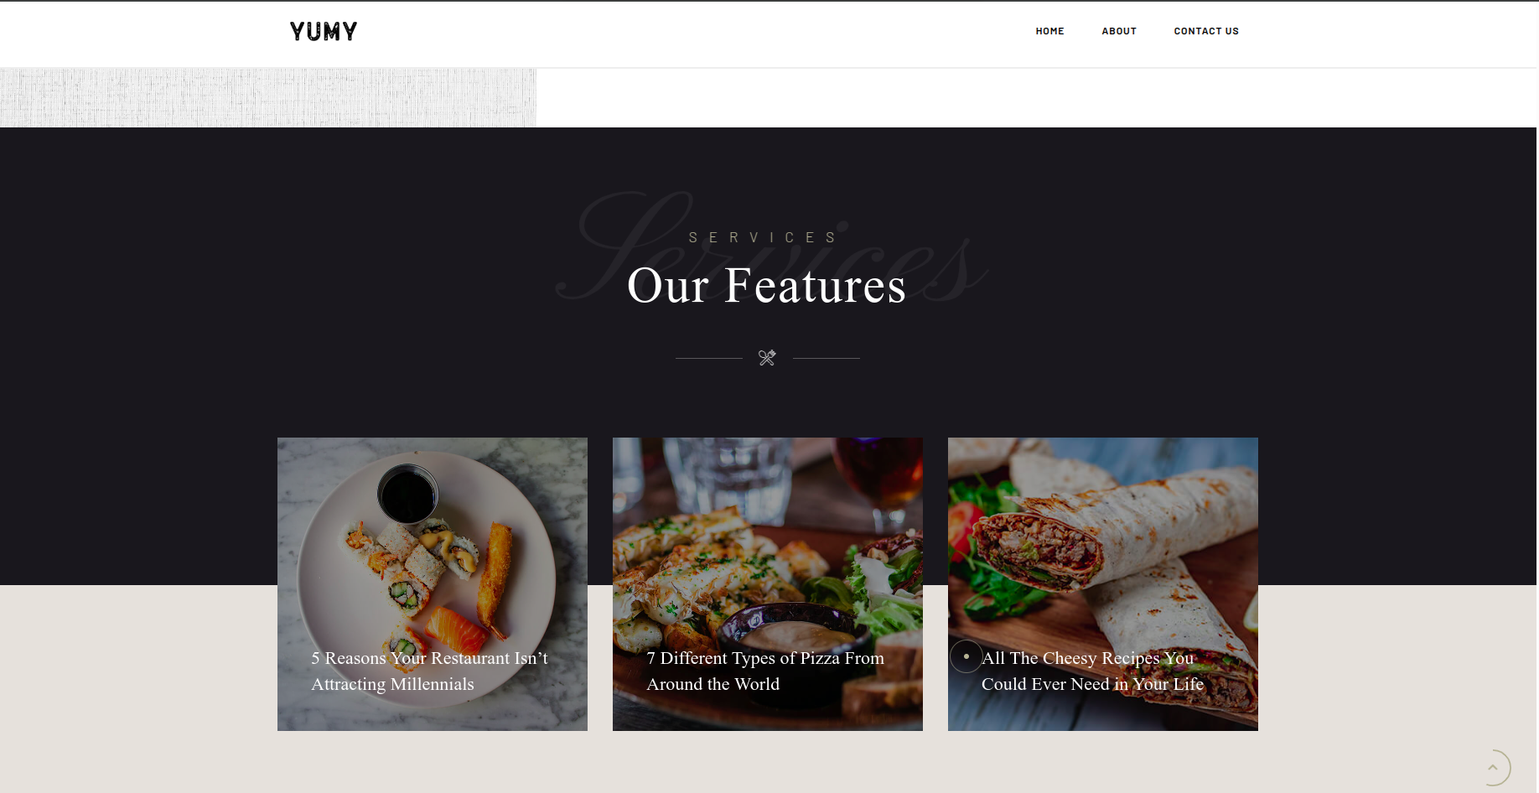This screenshot has height=793, width=1539.
Task: Click the green salad leaves beside the wrap
Action: (x=989, y=553)
